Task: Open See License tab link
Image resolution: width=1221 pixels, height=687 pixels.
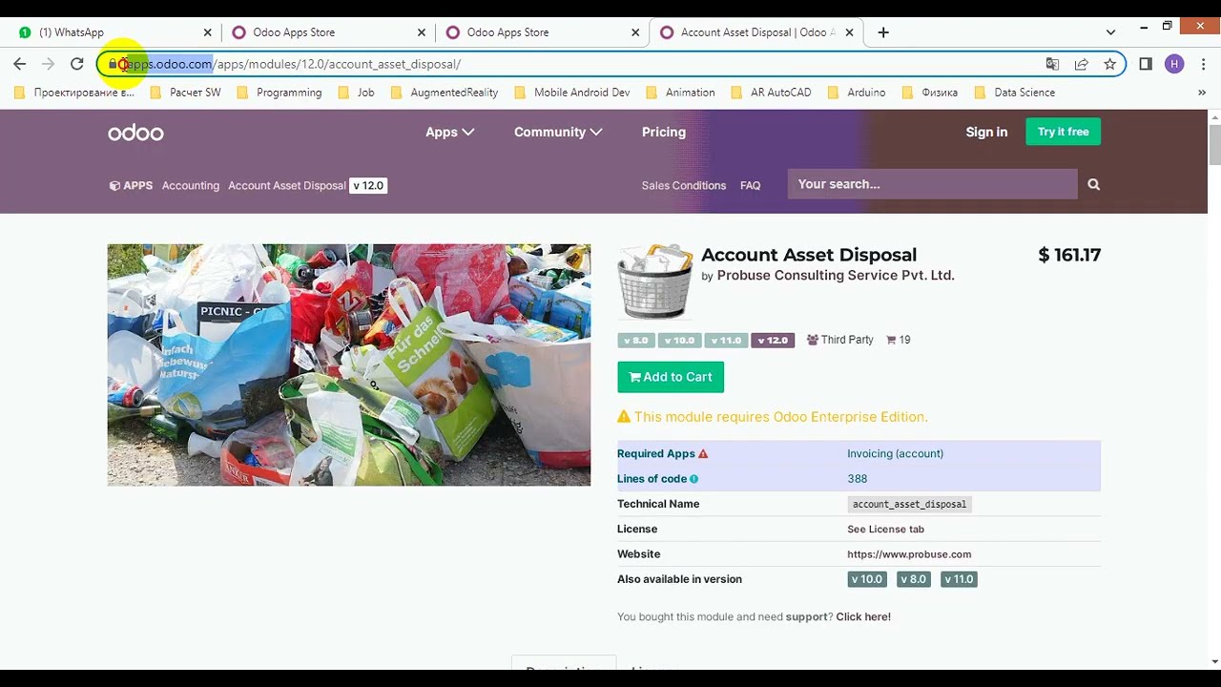Action: coord(885,529)
